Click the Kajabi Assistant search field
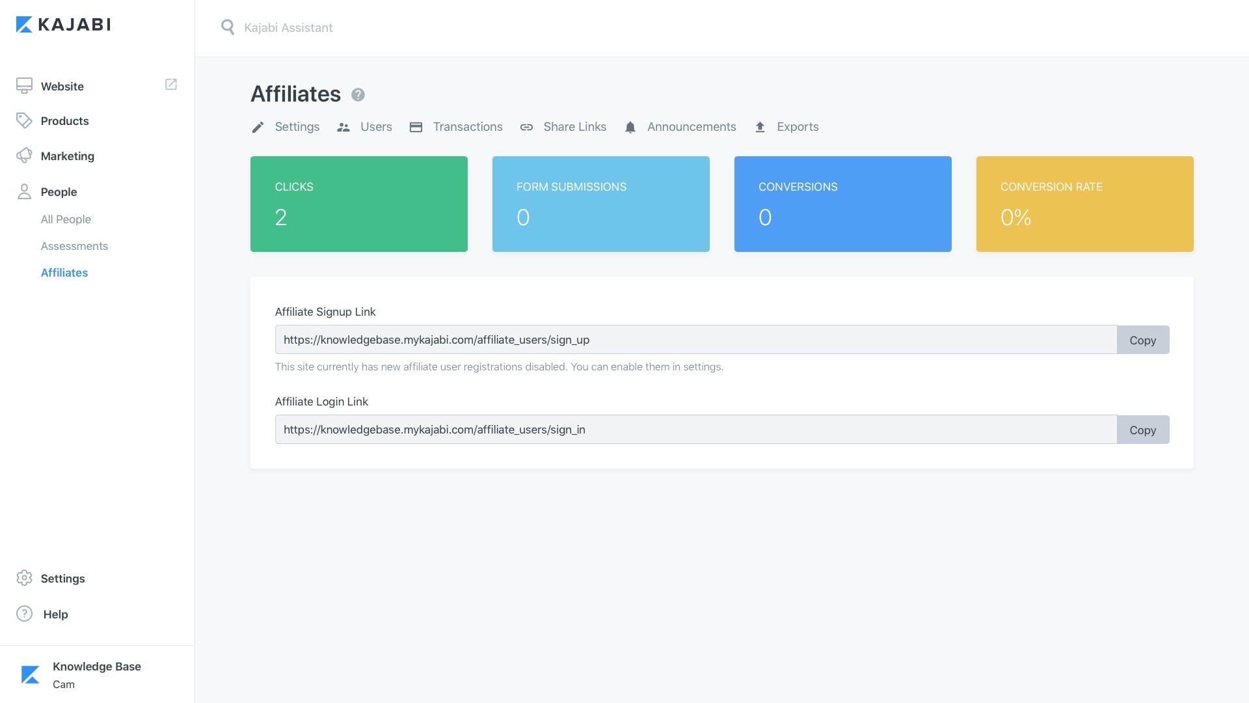This screenshot has height=703, width=1249. click(x=288, y=27)
